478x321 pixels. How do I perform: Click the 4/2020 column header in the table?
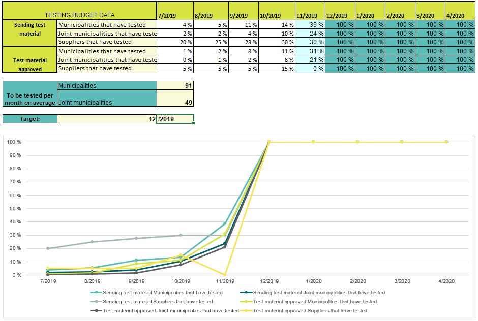pyautogui.click(x=460, y=16)
